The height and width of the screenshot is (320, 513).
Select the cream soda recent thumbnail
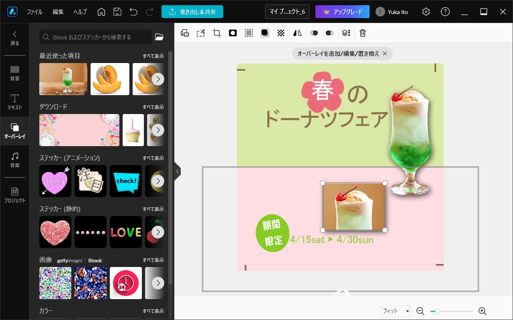tap(63, 79)
